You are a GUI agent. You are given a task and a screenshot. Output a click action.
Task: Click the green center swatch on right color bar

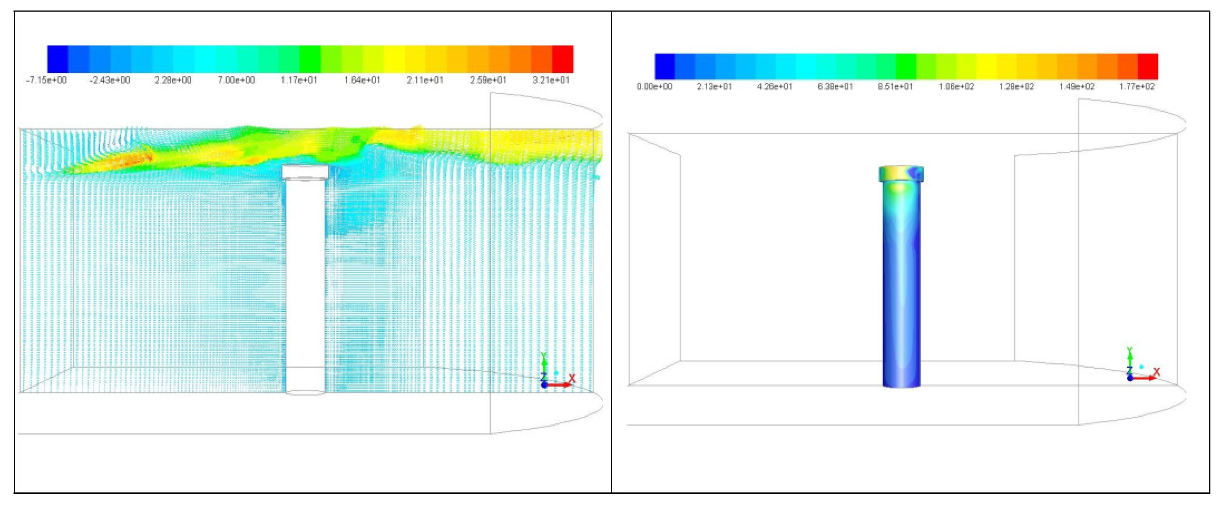tap(906, 66)
